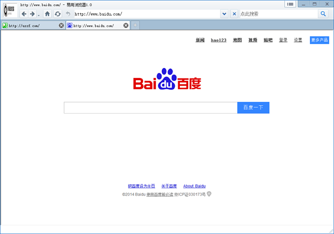The image size is (334, 234).
Task: Click the toolbar quick search field
Action: point(279,14)
